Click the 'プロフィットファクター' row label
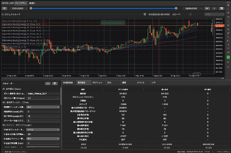The height and width of the screenshot is (153, 231). pyautogui.click(x=83, y=97)
